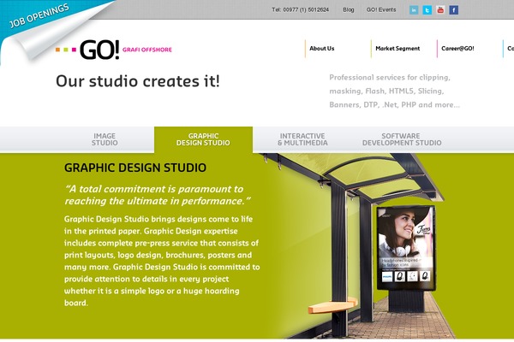Open the Twitter social icon
Viewport: 514px width, 342px height.
click(x=427, y=10)
